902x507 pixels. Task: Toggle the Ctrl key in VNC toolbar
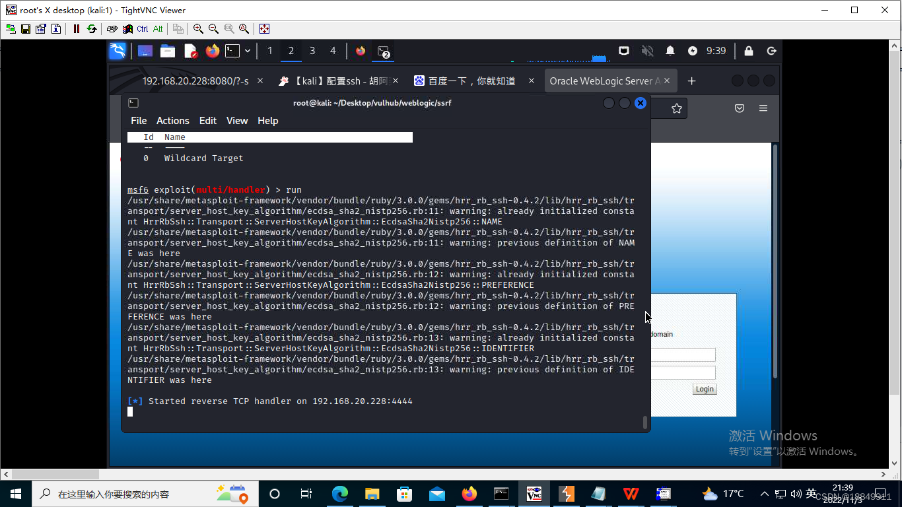tap(143, 29)
